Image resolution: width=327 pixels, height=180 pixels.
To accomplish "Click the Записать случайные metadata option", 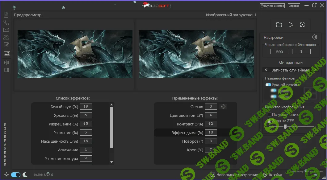I will point(290,70).
